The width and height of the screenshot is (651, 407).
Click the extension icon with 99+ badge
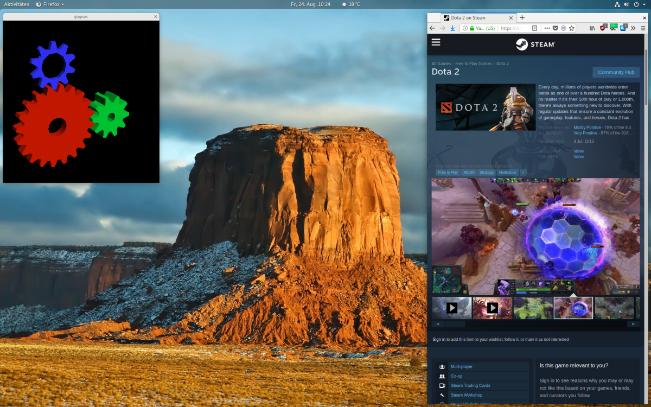(x=614, y=27)
